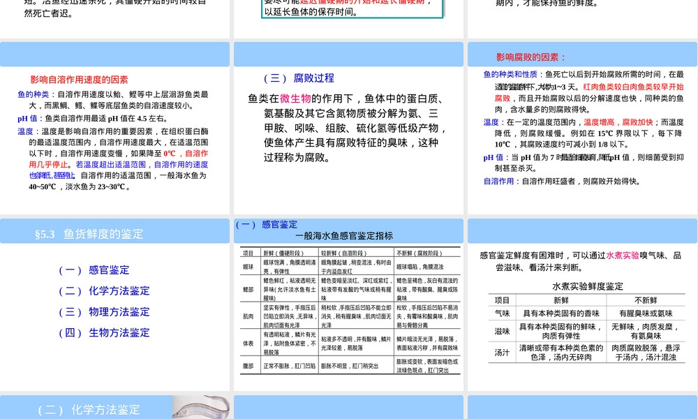Click the 眼球 row header cell
The height and width of the screenshot is (419, 698).
(248, 267)
